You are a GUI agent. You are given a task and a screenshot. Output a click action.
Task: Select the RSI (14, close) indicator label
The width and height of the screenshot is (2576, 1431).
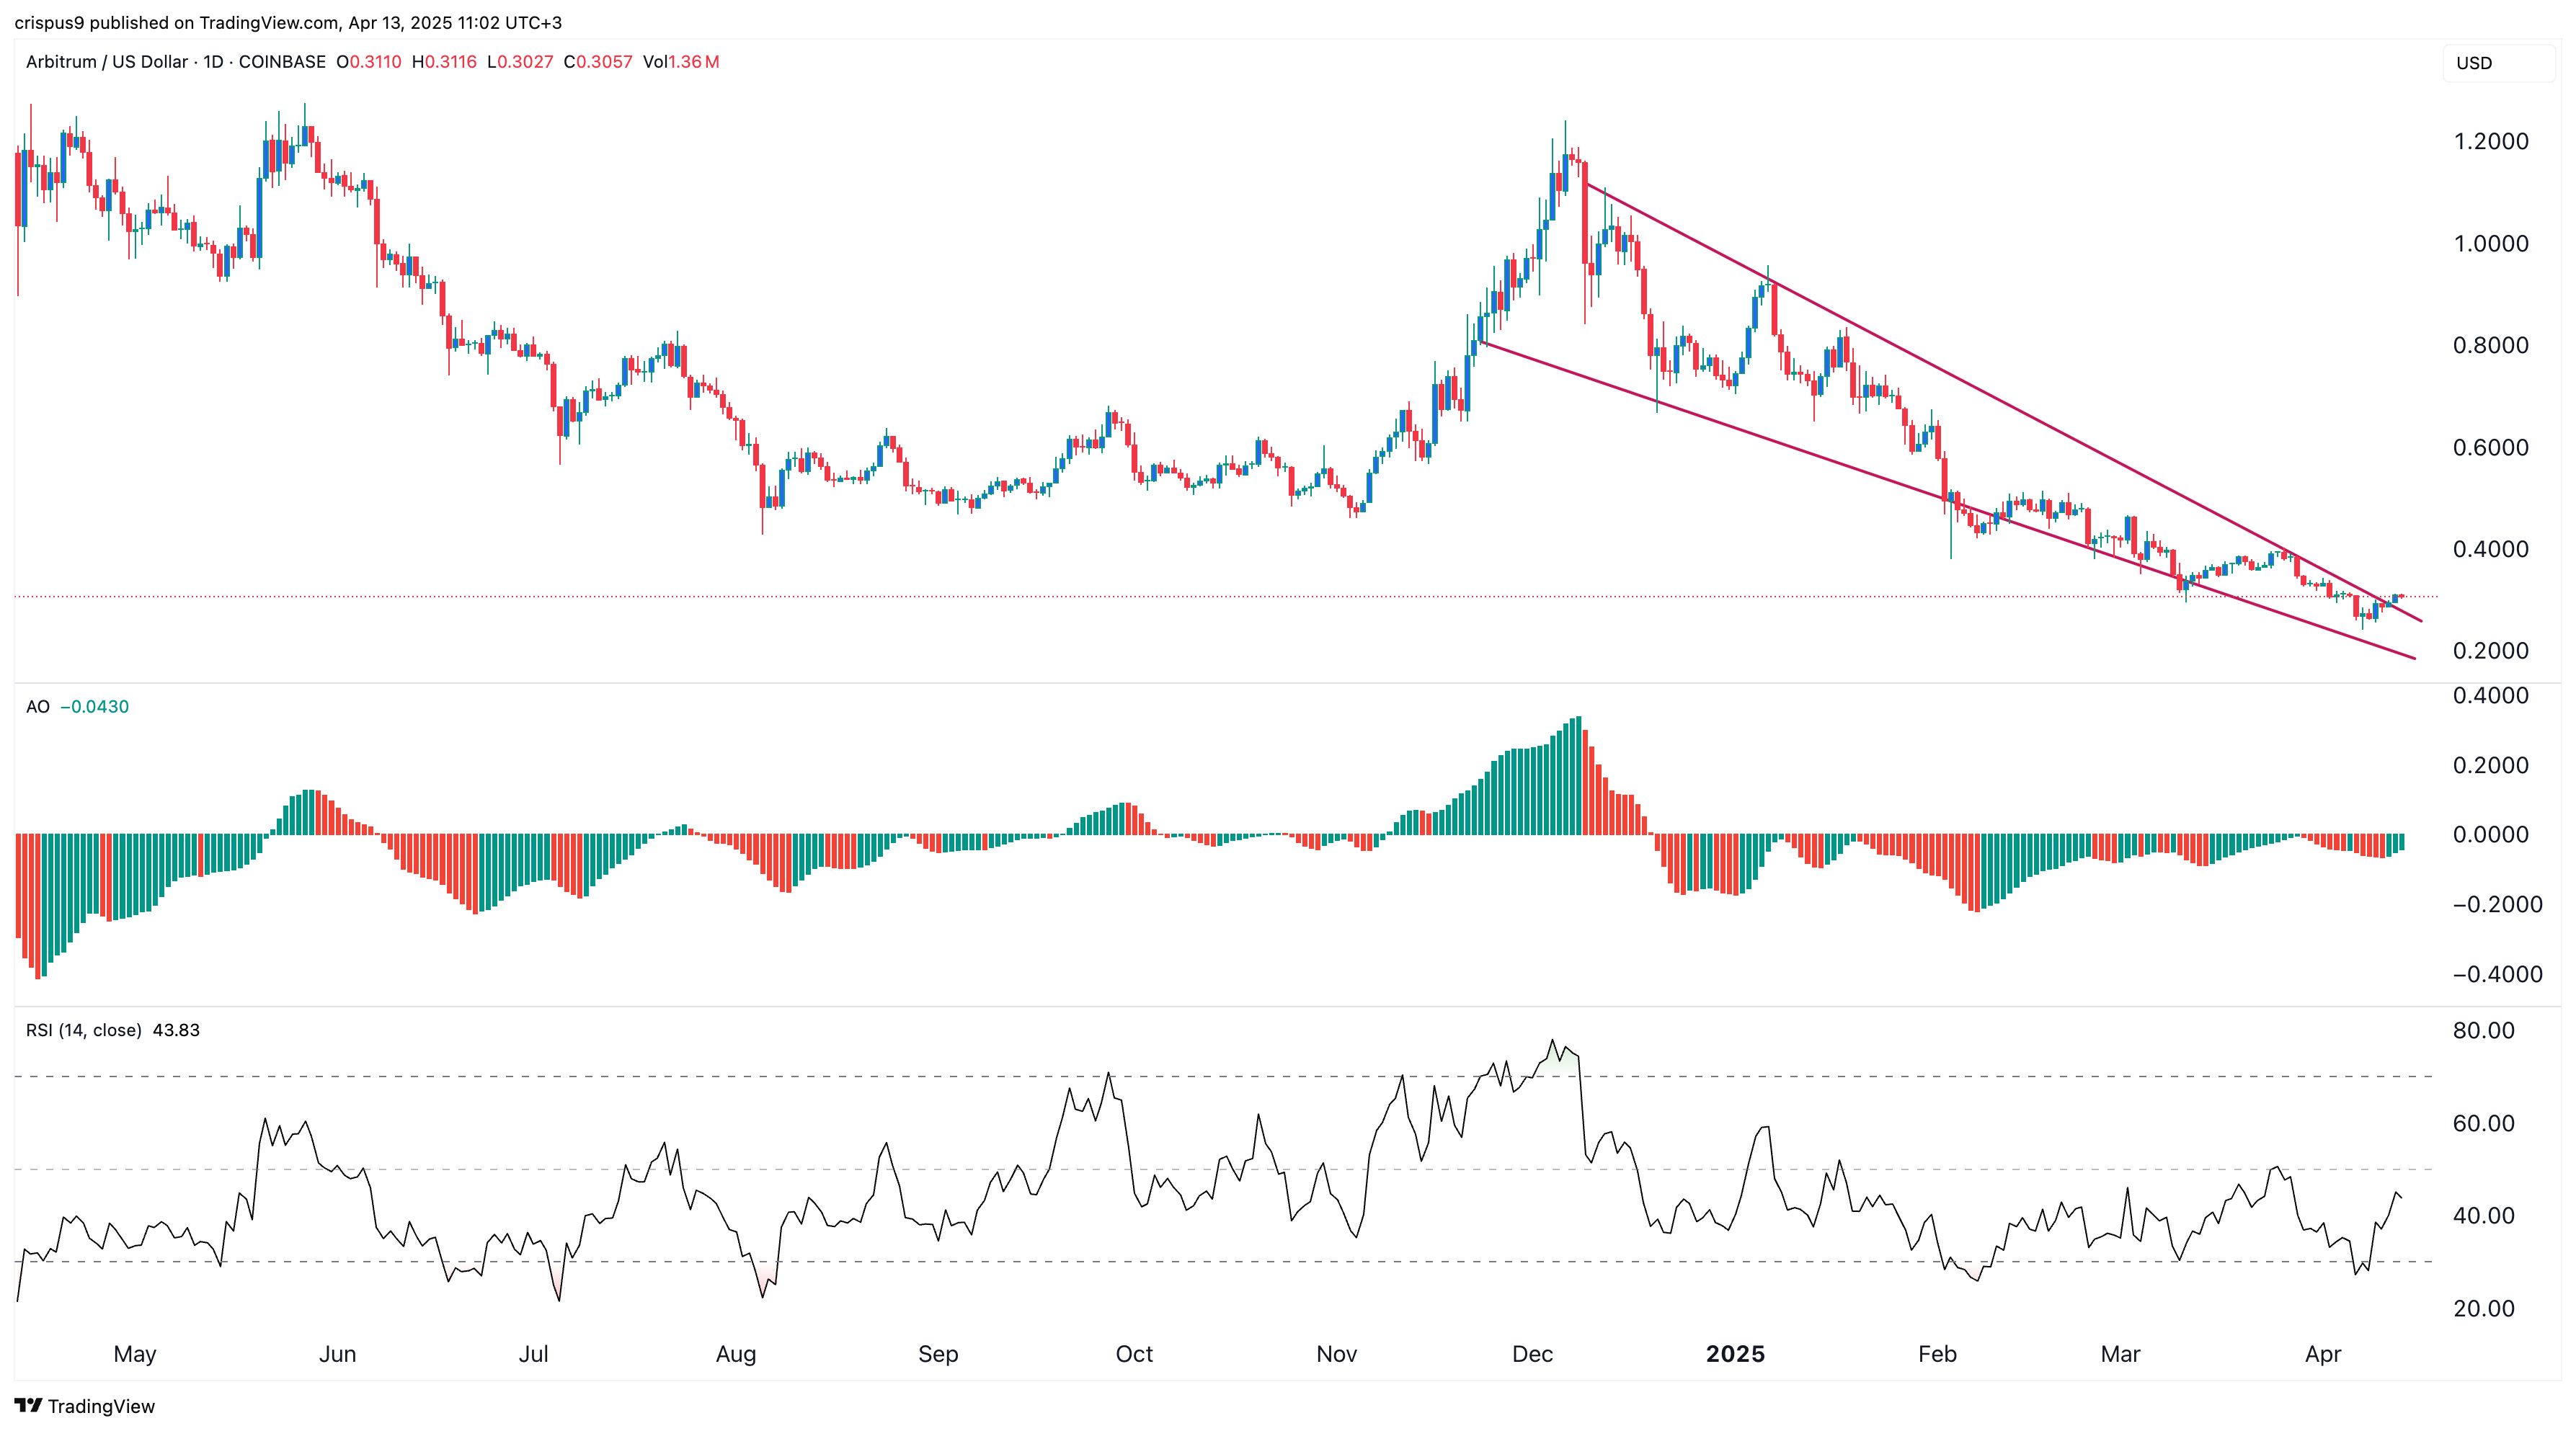(x=83, y=1030)
